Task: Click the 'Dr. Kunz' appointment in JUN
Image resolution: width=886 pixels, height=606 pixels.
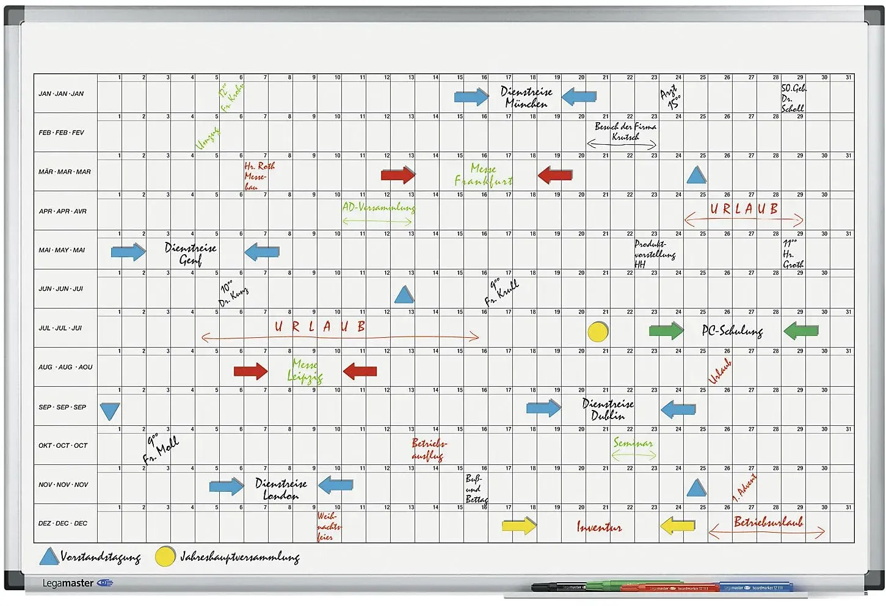Action: coord(234,293)
